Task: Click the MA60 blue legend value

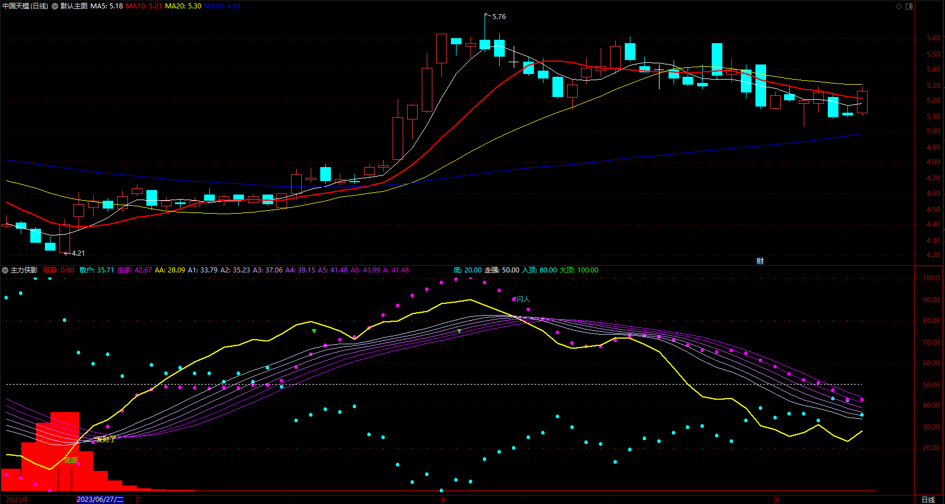Action: [x=222, y=6]
